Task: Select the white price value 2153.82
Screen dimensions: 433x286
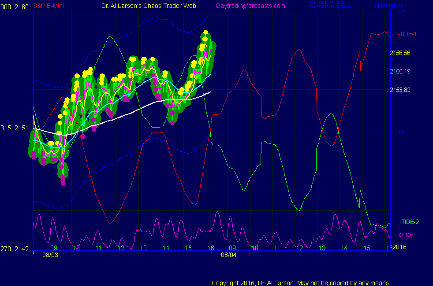Action: 400,90
